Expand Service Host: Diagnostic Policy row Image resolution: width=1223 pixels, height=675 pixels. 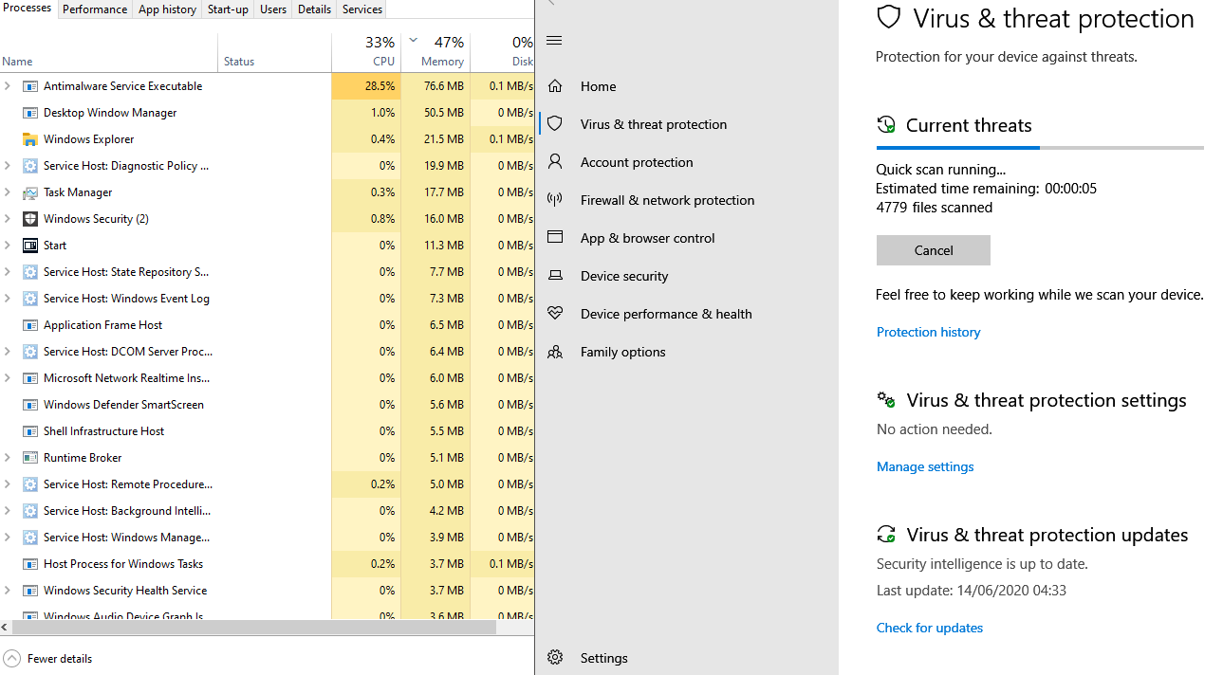coord(8,166)
